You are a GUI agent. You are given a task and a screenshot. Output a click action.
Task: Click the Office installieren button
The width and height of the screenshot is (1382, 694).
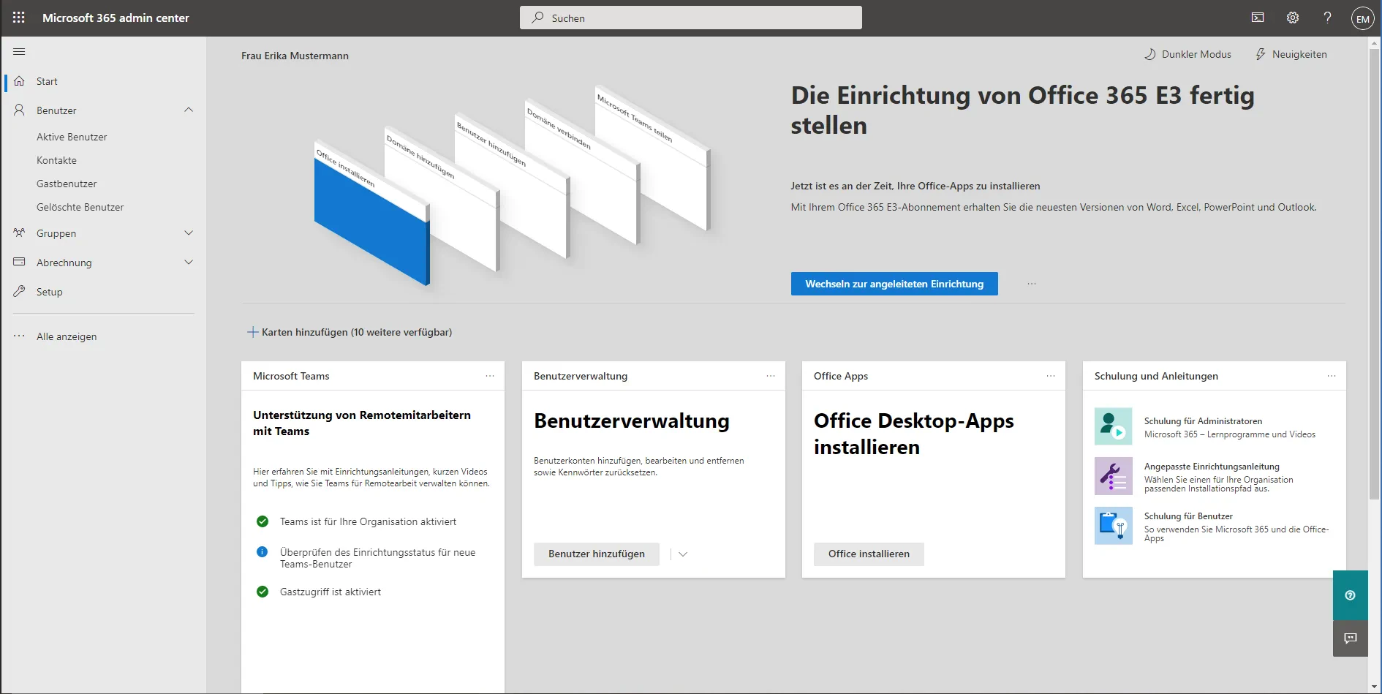pyautogui.click(x=869, y=554)
